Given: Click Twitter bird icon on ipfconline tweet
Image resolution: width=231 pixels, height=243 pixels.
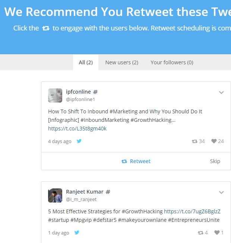Looking at the screenshot, I should click(79, 141).
